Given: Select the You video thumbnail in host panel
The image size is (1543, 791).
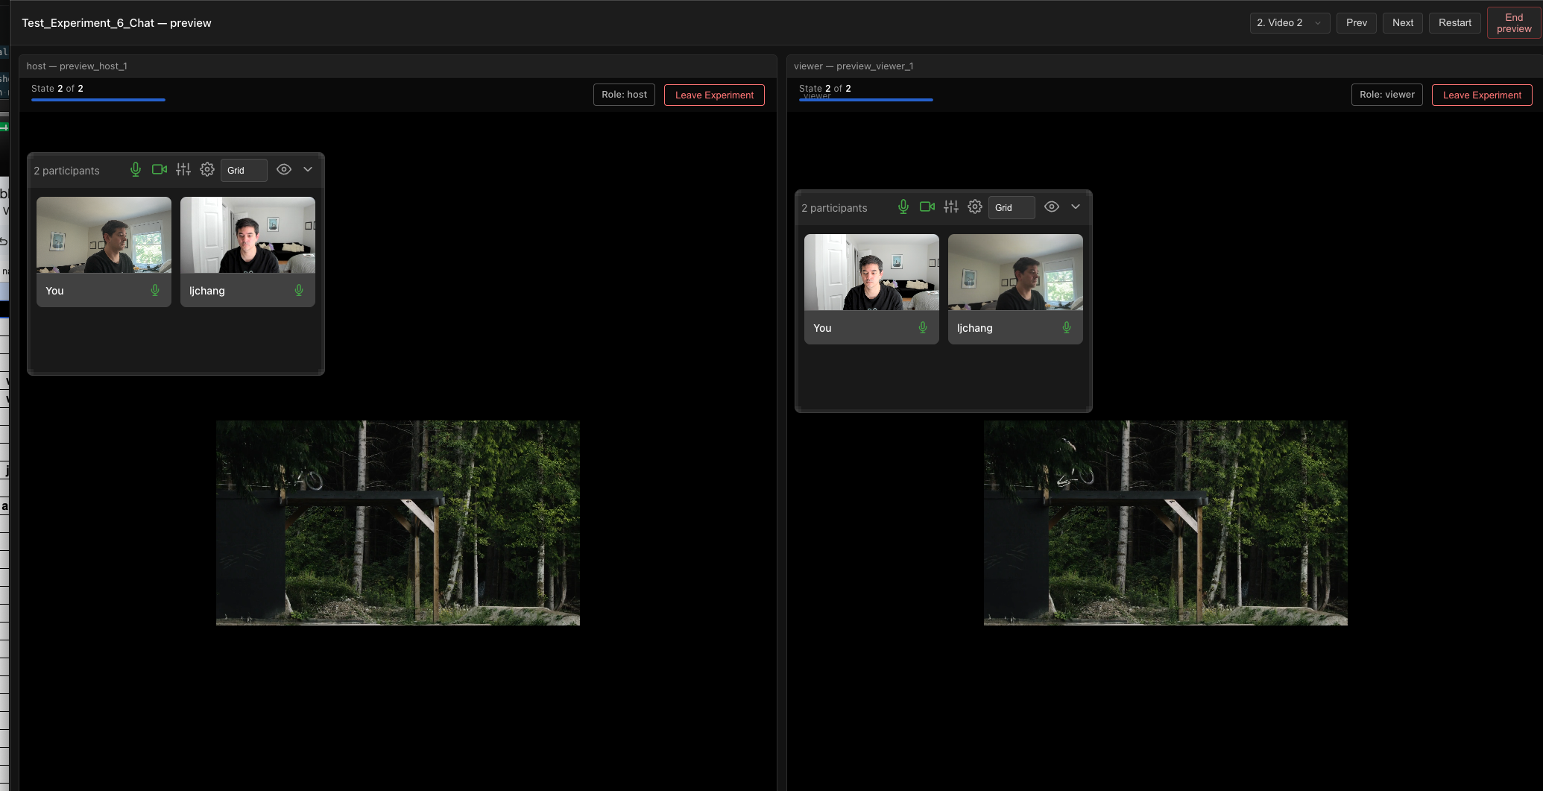Looking at the screenshot, I should coord(104,235).
